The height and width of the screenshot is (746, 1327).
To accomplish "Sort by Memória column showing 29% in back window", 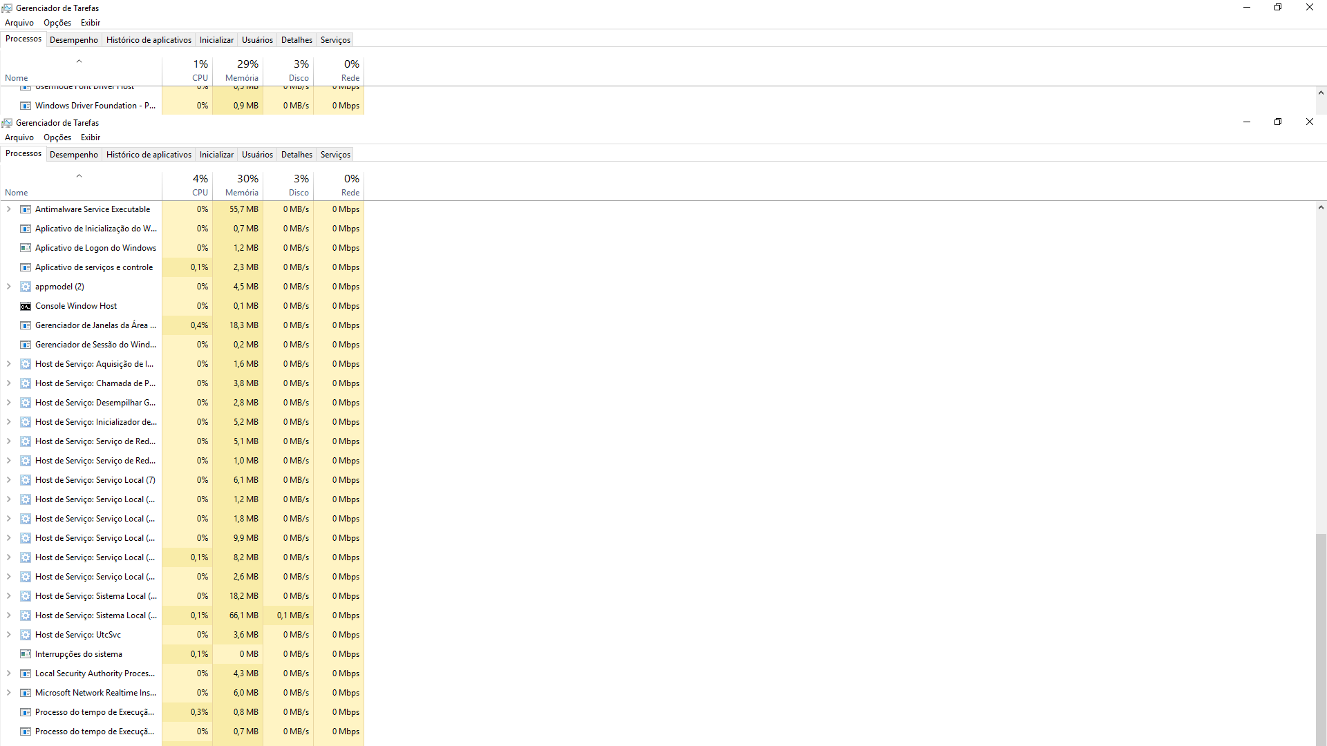I will [238, 70].
